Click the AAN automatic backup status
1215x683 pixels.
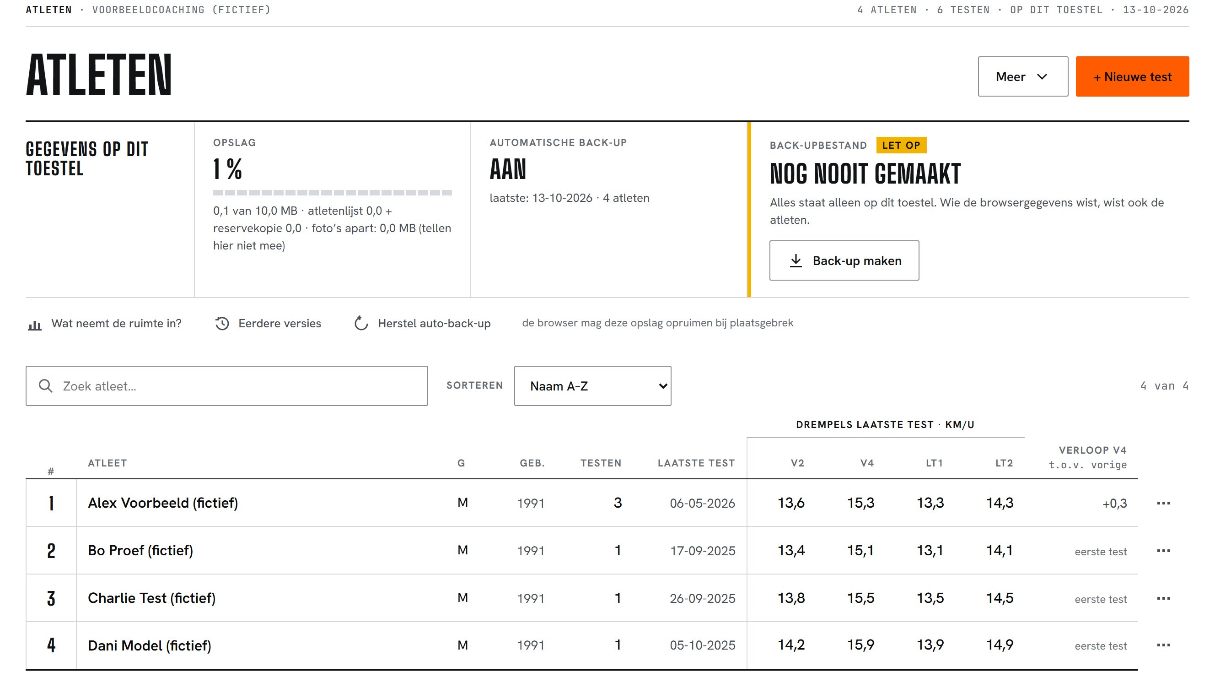click(507, 169)
